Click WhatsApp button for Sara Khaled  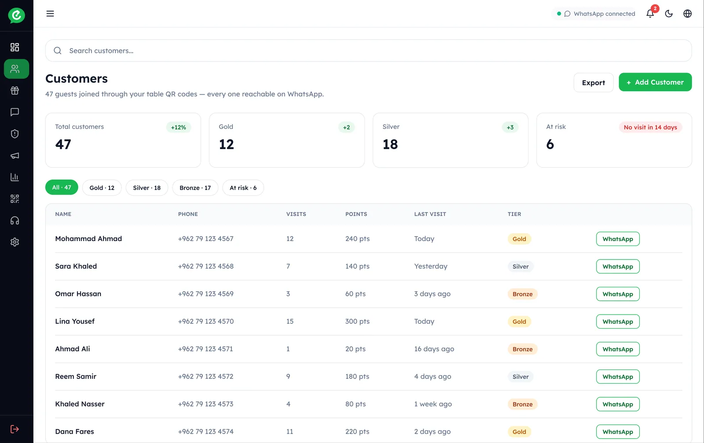[x=618, y=267]
